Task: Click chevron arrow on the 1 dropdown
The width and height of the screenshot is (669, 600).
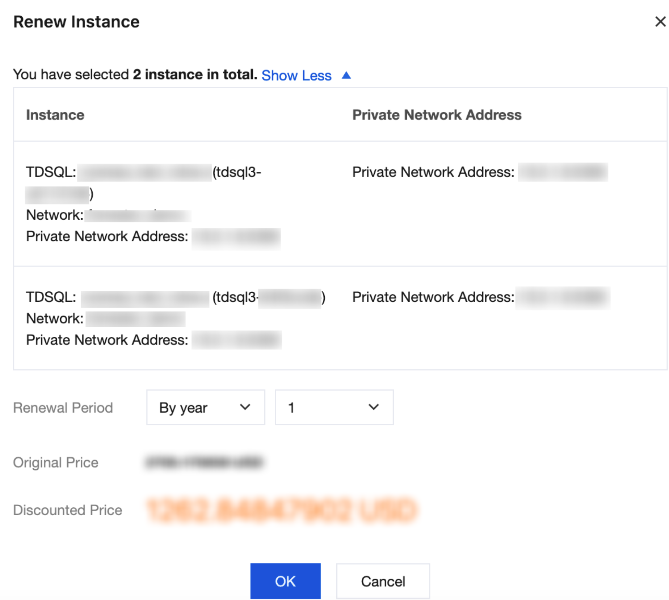Action: pyautogui.click(x=374, y=407)
